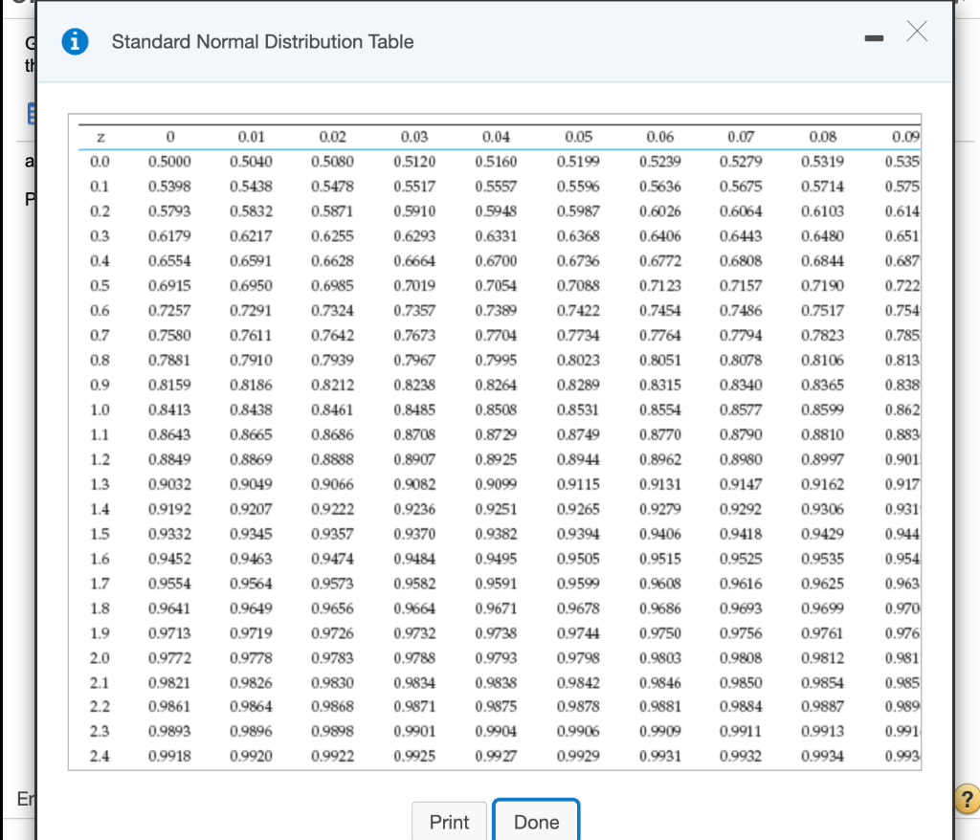Click table value 0.6628
Image resolution: width=980 pixels, height=840 pixels.
tap(332, 260)
